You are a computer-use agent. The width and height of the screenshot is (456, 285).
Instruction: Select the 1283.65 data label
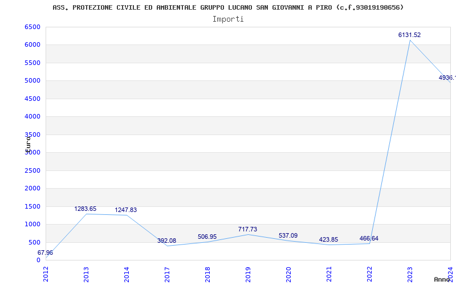pos(85,209)
